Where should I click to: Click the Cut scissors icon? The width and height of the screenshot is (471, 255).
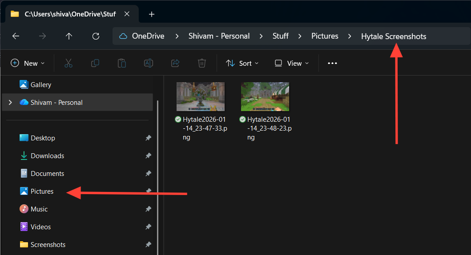(68, 63)
